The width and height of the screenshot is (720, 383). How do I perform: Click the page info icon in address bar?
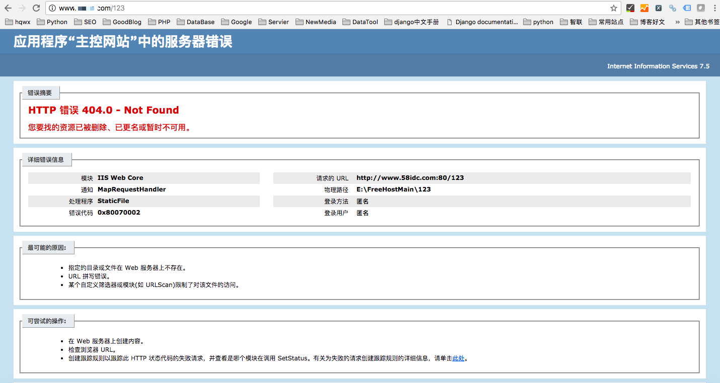53,8
